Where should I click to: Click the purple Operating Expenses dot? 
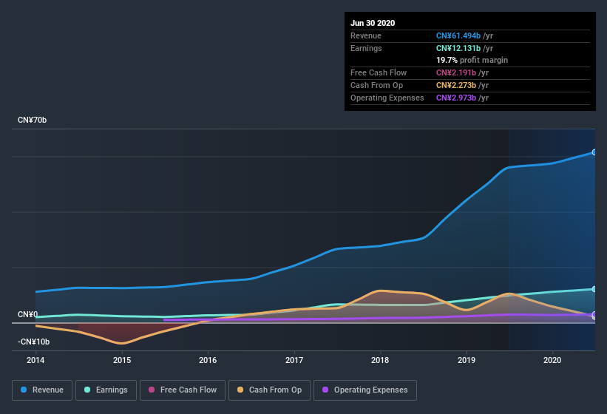(x=325, y=390)
